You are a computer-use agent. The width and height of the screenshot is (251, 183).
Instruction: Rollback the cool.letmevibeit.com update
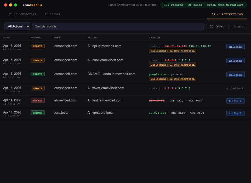235,61
